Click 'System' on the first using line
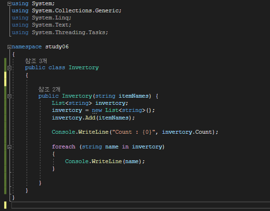Screen dimensions: 270x211 click(42, 4)
